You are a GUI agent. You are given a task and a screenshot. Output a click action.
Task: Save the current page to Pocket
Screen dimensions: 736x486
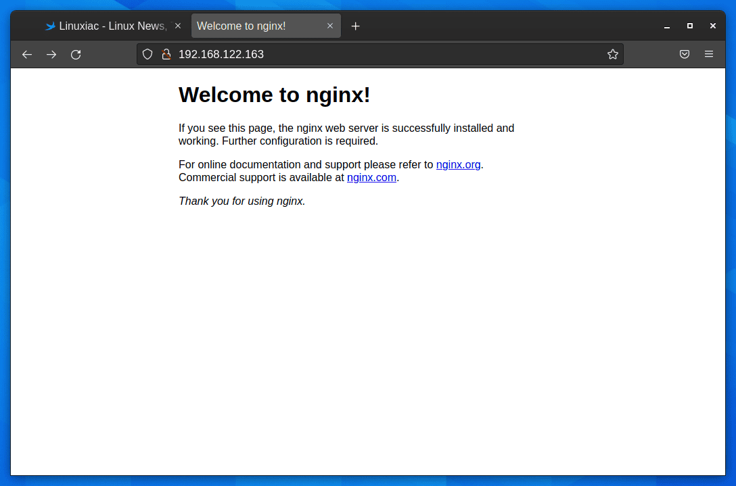pos(684,54)
